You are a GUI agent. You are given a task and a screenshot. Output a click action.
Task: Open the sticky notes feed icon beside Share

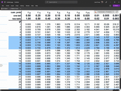click(x=110, y=6)
